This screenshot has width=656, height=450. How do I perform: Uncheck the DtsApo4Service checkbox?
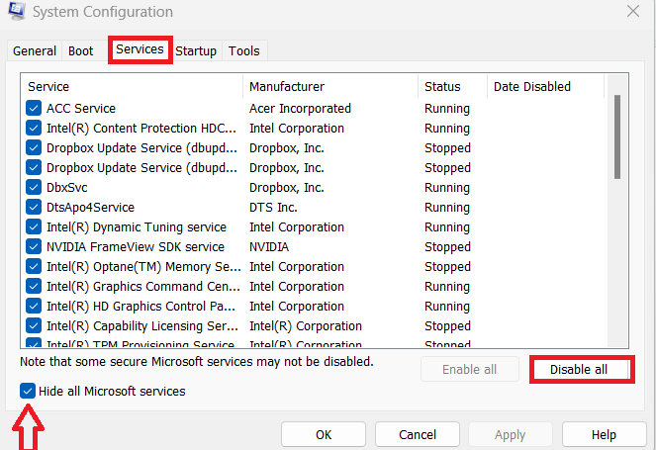pyautogui.click(x=34, y=208)
